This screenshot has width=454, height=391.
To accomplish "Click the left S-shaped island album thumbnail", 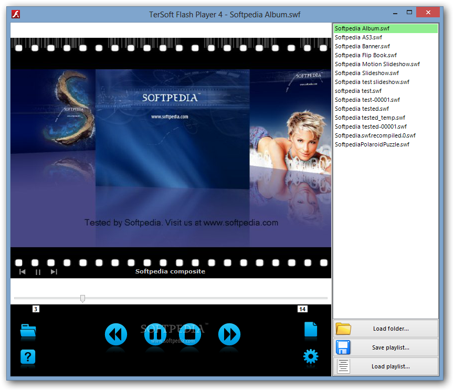I will (53, 111).
